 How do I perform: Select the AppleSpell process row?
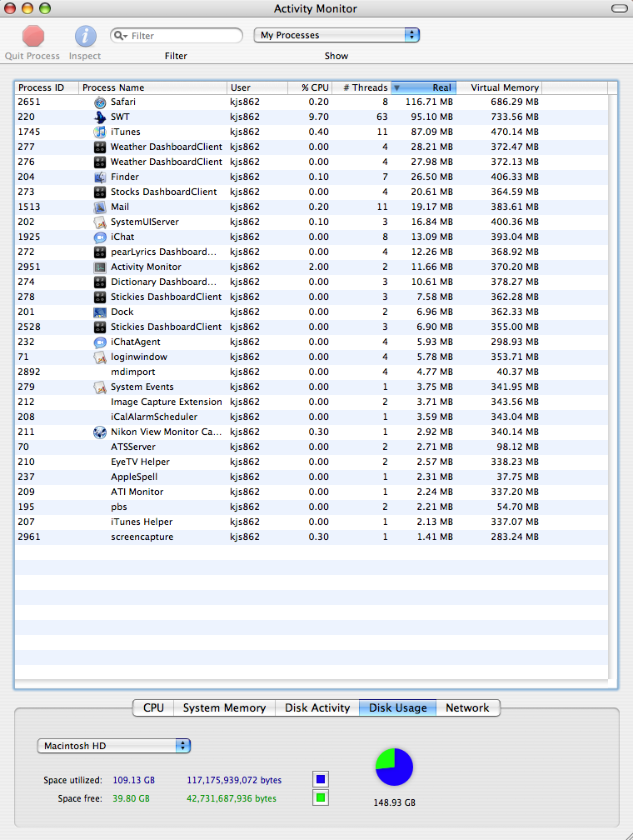[312, 477]
